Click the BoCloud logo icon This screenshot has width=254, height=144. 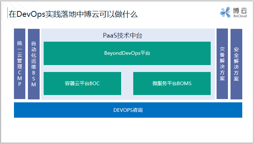(225, 12)
